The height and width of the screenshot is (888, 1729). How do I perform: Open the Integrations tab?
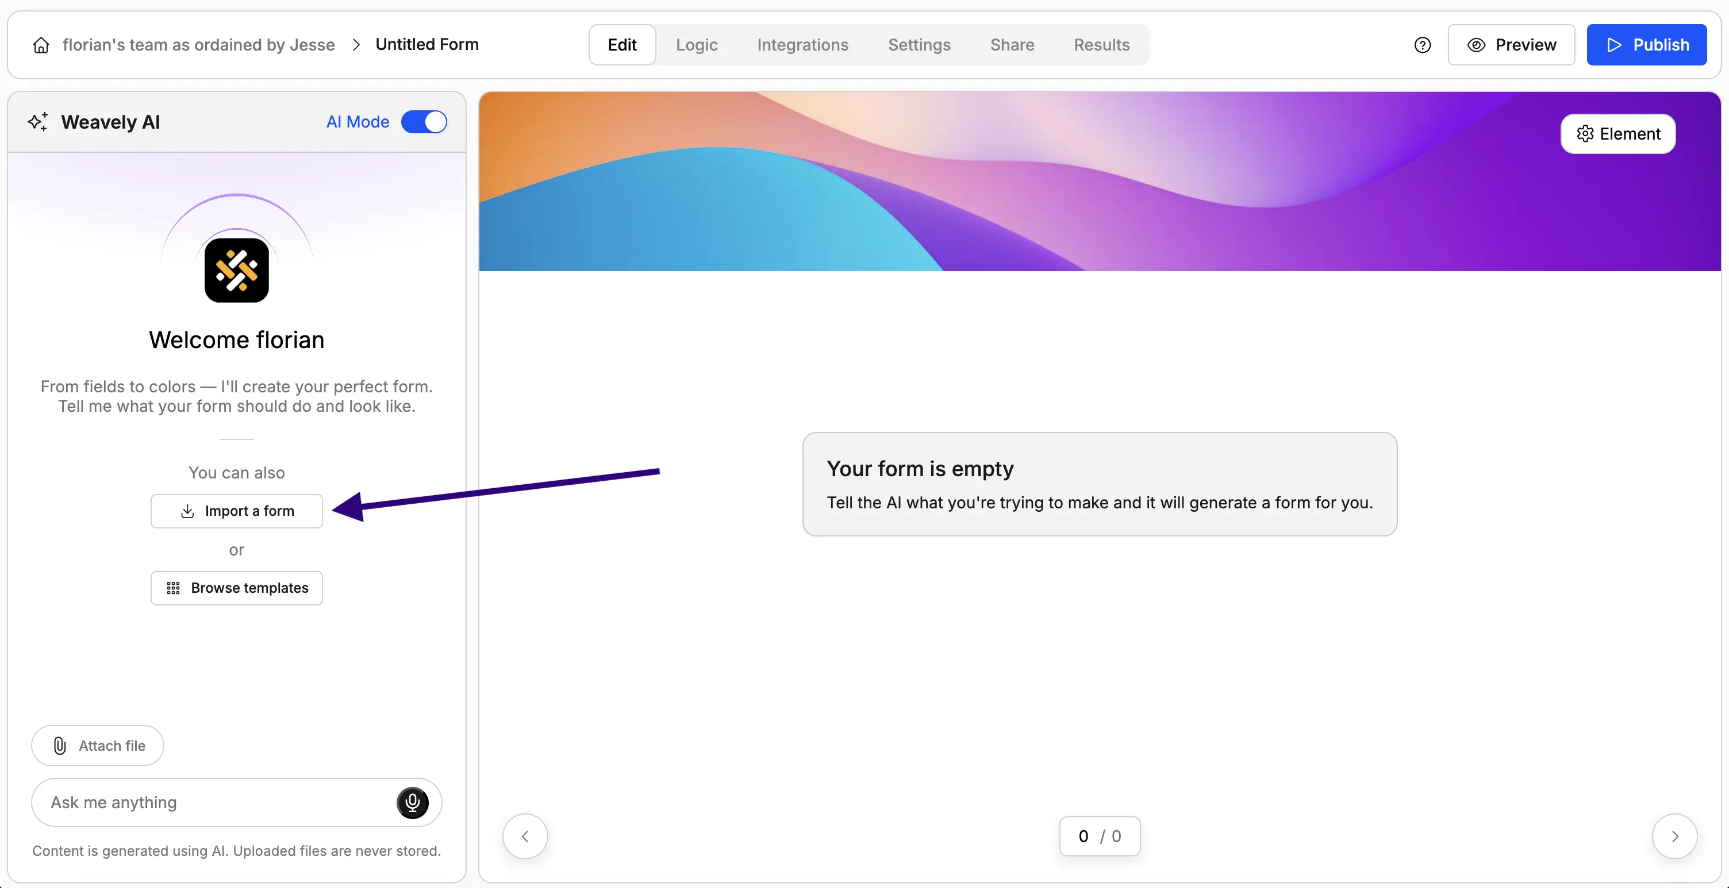coord(803,44)
